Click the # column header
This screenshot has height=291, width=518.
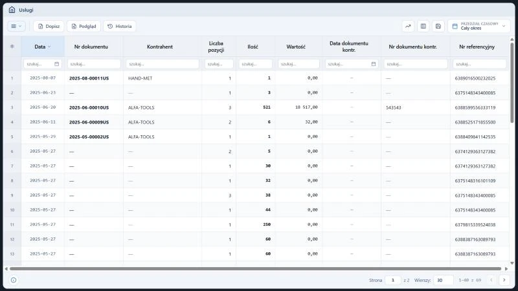point(12,47)
